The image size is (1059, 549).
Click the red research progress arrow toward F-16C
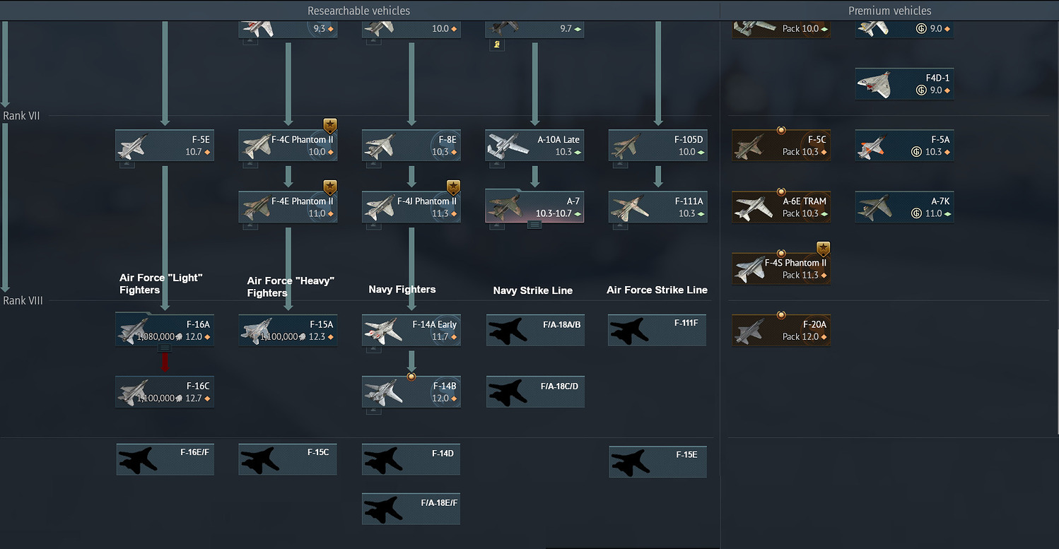tap(165, 360)
